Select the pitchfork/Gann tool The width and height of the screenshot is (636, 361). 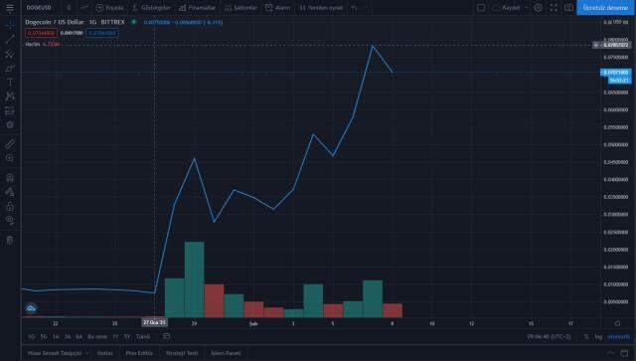[10, 54]
